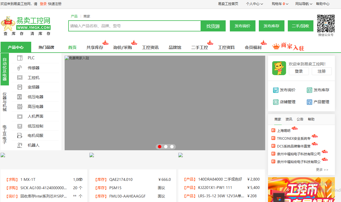The width and height of the screenshot is (341, 202).
Task: Select the PLC category icon
Action: tap(20, 58)
